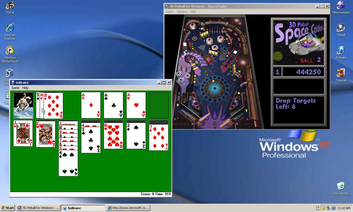
Task: Maximize the Solitaire window
Action: [164, 83]
